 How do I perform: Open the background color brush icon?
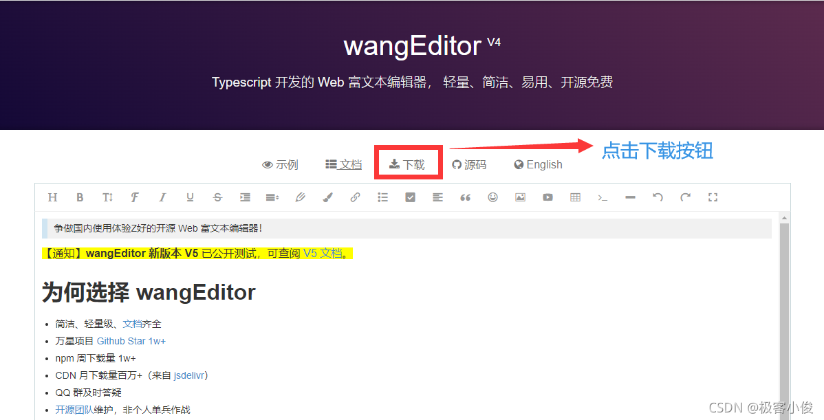pos(327,197)
